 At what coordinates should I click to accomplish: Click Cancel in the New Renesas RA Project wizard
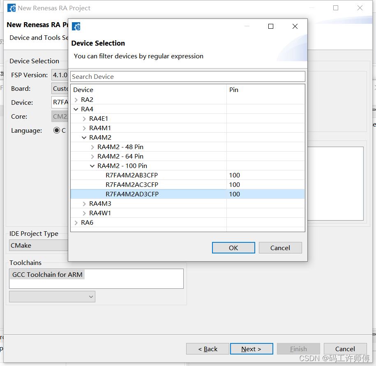coord(345,349)
